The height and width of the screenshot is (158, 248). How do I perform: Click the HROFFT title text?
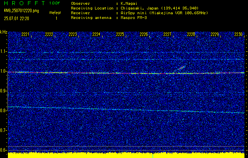click(x=24, y=3)
